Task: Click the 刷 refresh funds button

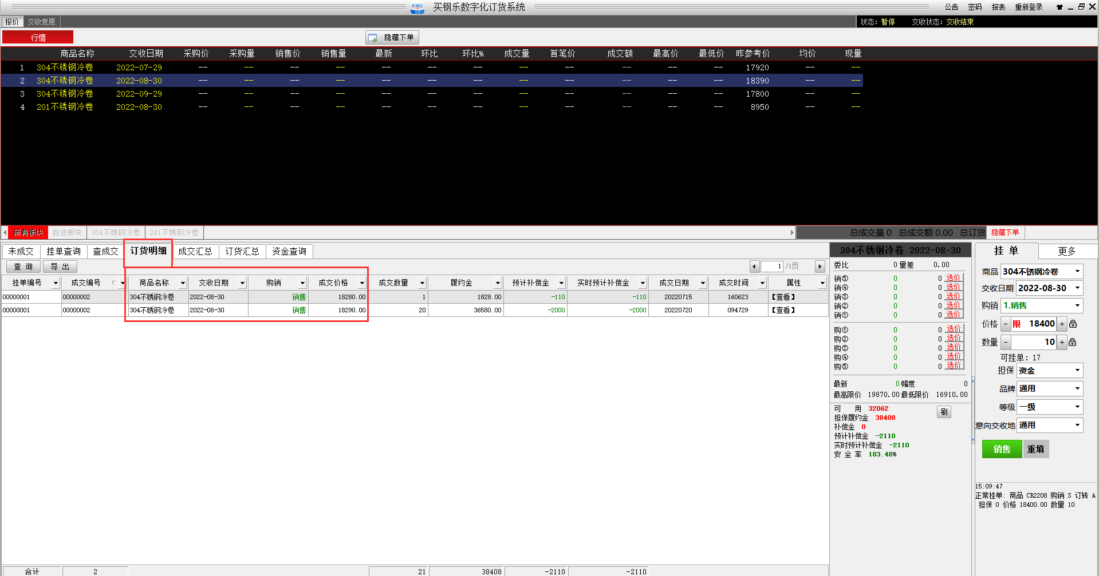Action: [x=944, y=412]
